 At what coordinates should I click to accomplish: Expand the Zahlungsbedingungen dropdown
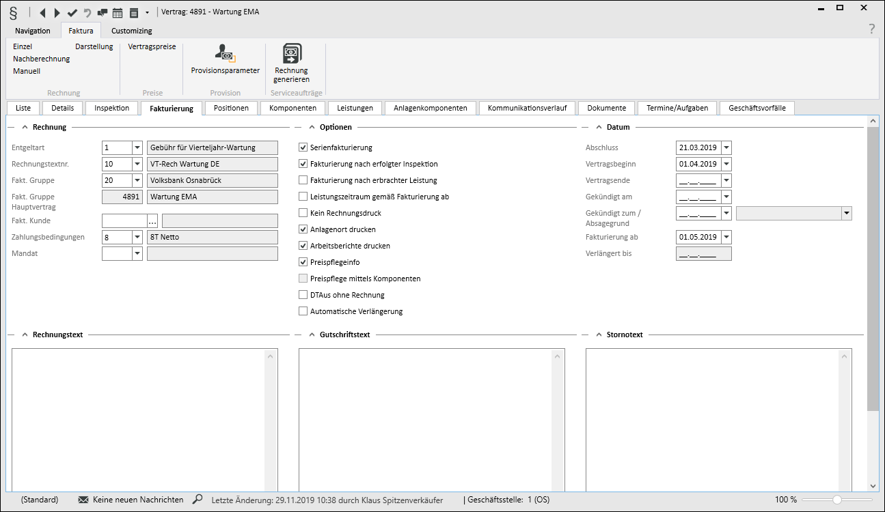click(x=137, y=238)
